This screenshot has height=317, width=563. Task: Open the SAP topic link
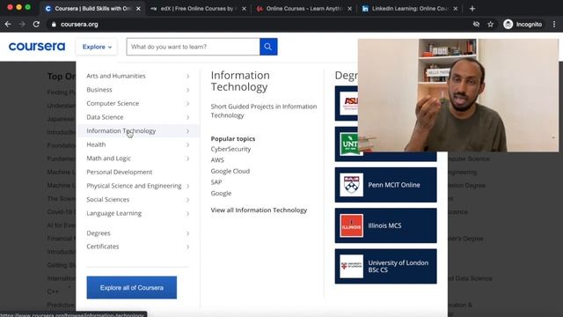point(216,182)
